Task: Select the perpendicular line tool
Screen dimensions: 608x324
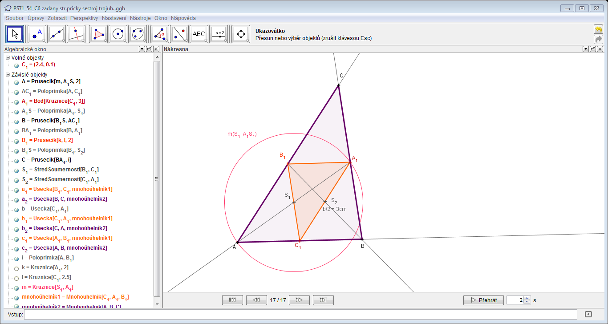Action: pyautogui.click(x=76, y=34)
